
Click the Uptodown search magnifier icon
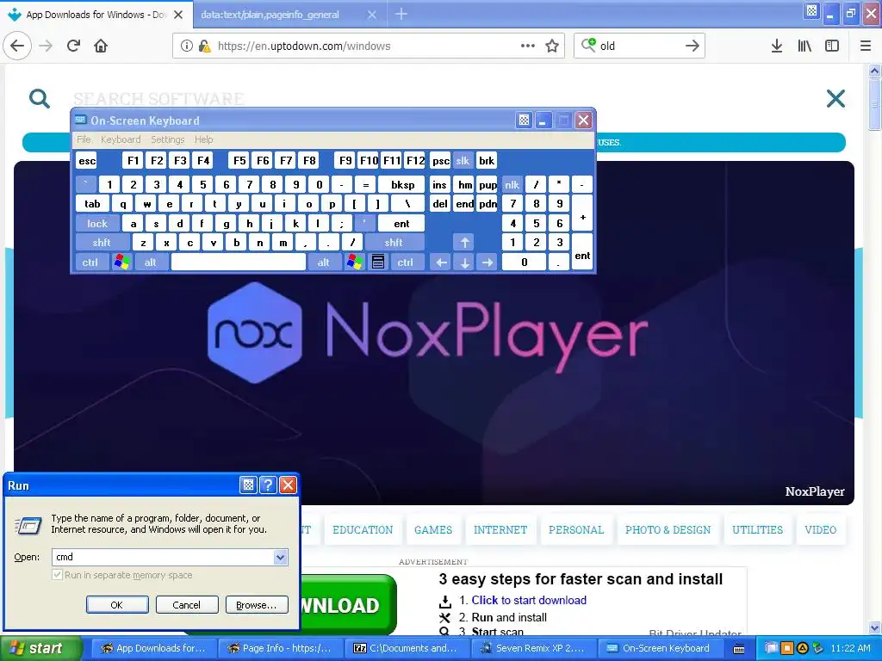tap(40, 98)
